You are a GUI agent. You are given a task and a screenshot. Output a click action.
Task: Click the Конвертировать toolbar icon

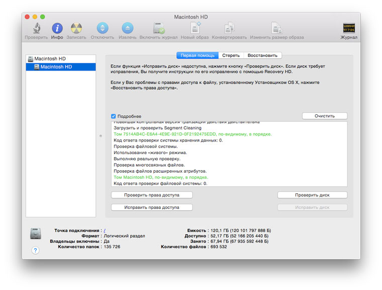229,29
